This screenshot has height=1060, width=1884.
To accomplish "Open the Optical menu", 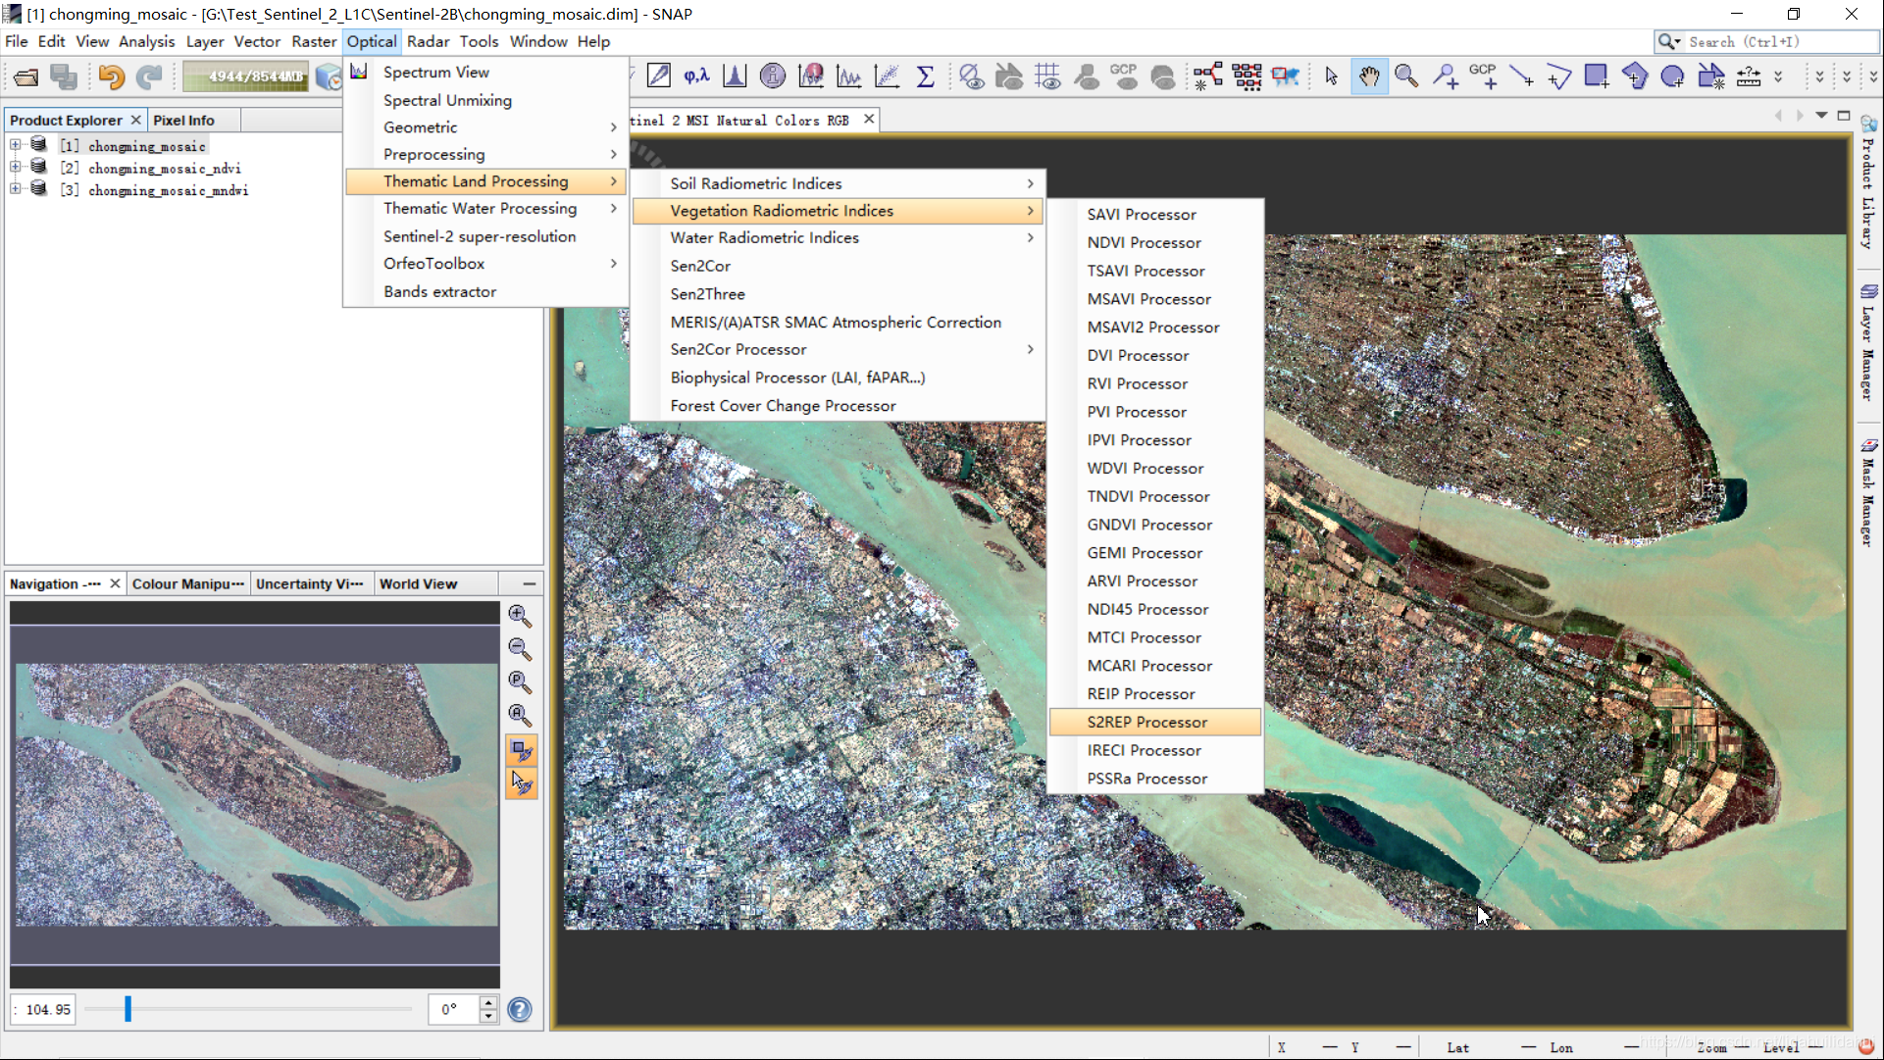I will coord(372,40).
